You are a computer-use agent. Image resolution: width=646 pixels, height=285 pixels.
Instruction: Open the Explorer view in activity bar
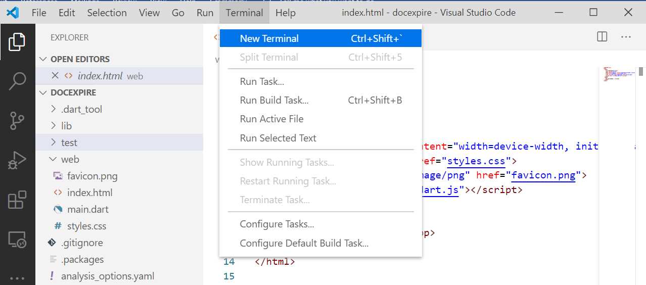[17, 42]
